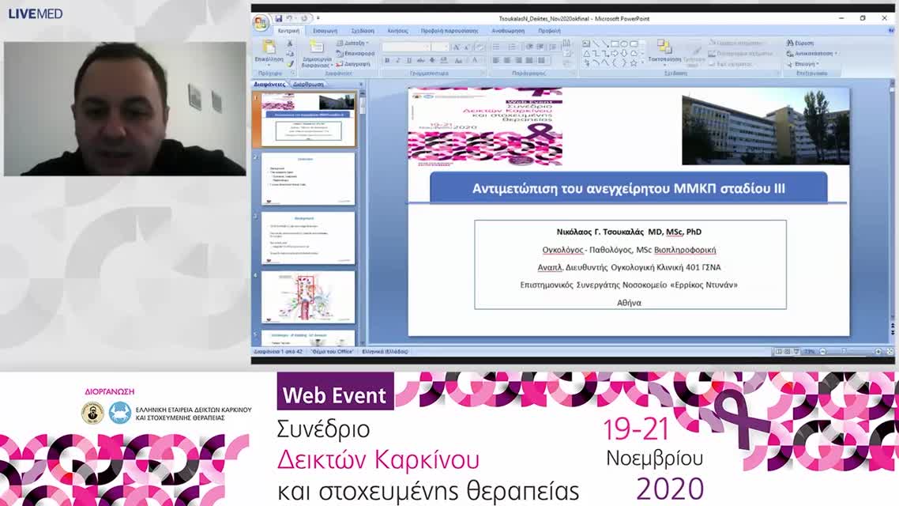
Task: Toggle Bold formatting in the font group
Action: pyautogui.click(x=387, y=60)
